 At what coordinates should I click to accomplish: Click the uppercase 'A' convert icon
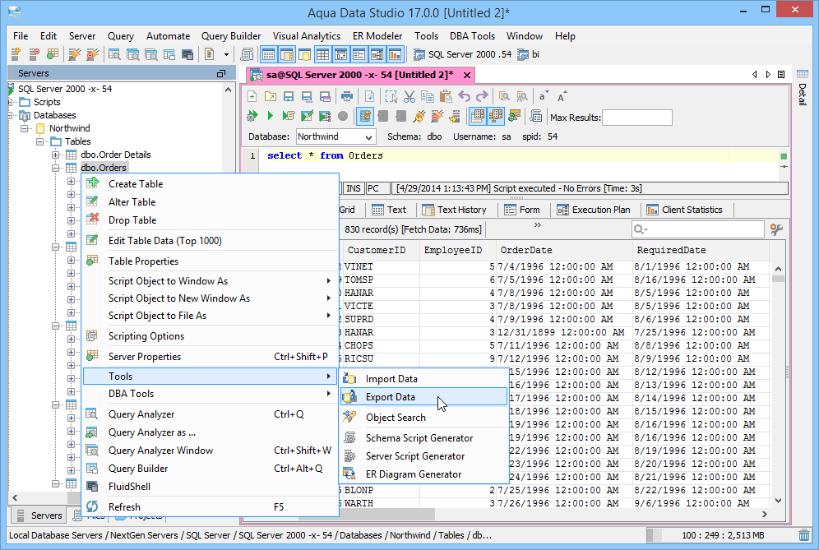click(562, 96)
